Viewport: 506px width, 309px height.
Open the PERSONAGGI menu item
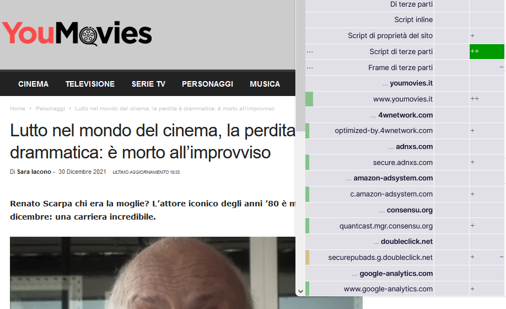point(207,84)
